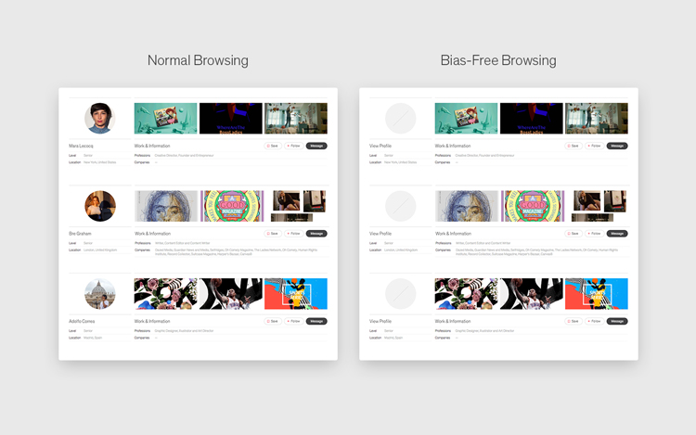Click View Profile in the Bias-Free New York row

[380, 146]
